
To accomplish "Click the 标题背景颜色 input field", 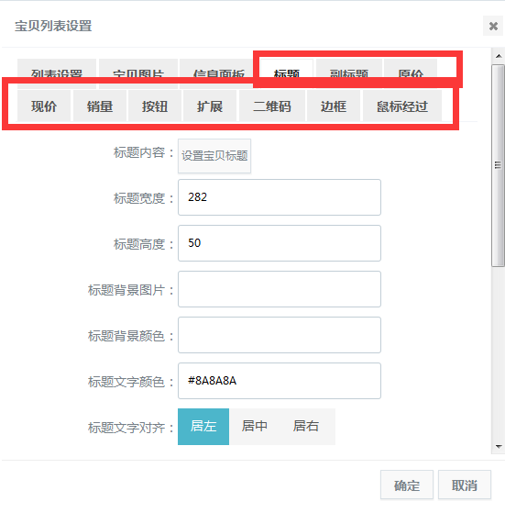I will 280,335.
